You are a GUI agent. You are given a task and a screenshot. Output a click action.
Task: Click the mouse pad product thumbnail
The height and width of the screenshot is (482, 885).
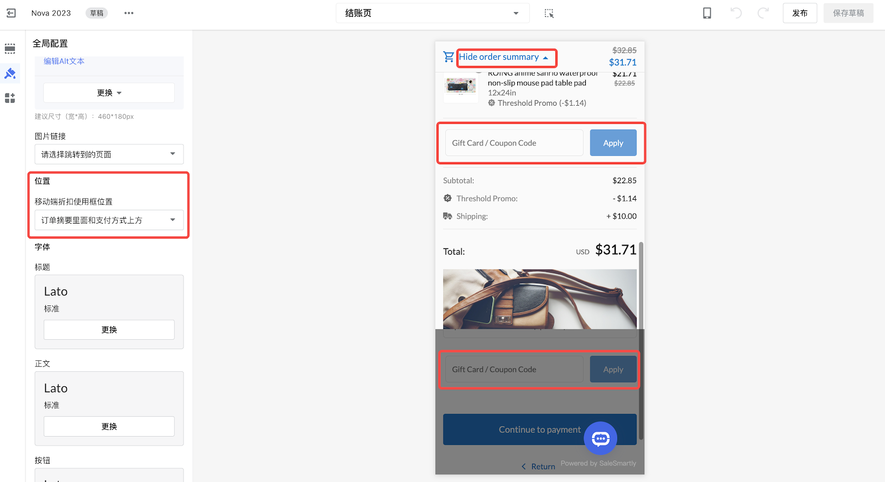(461, 86)
